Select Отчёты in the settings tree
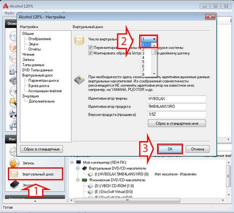This screenshot has height=213, width=234. point(35,49)
